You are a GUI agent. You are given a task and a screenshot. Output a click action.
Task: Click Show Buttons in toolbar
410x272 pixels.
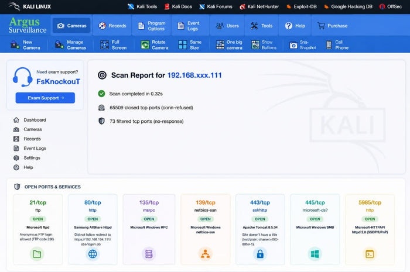click(264, 45)
